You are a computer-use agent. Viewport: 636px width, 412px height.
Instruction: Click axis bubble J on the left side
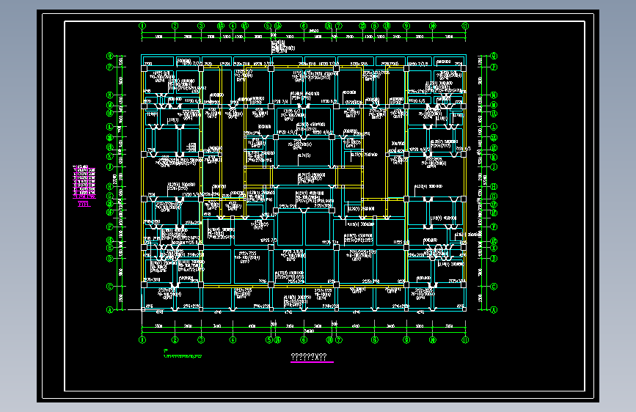coord(109,166)
